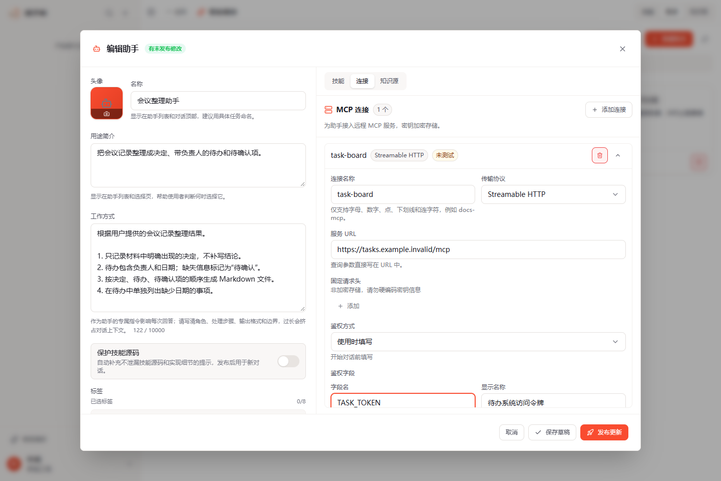
Task: Click the robot icon beside 编辑助手
Action: pos(97,49)
